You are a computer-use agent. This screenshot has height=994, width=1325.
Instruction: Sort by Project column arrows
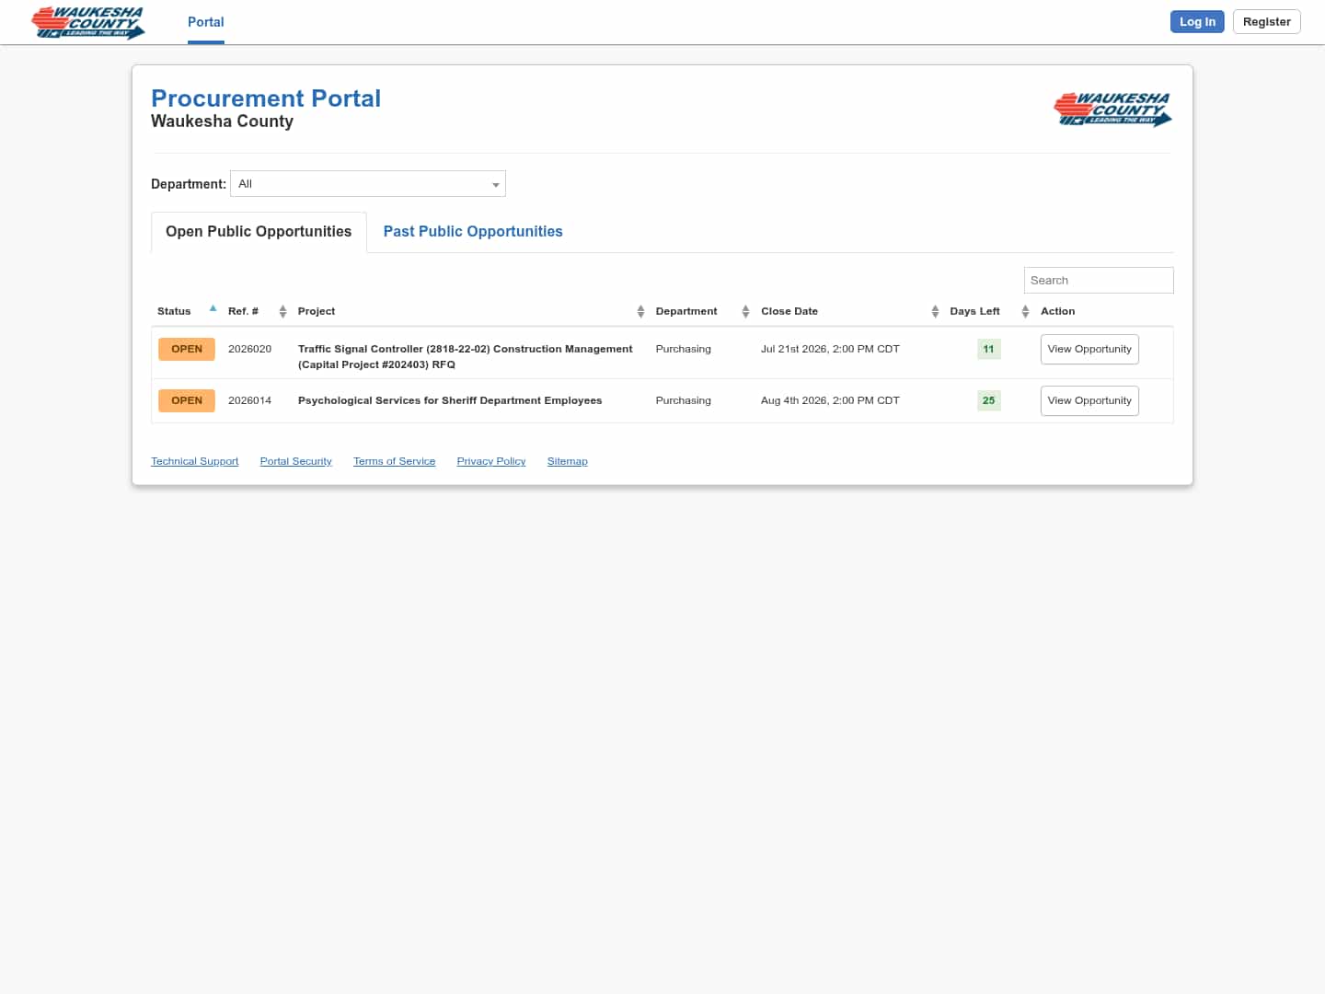tap(640, 311)
